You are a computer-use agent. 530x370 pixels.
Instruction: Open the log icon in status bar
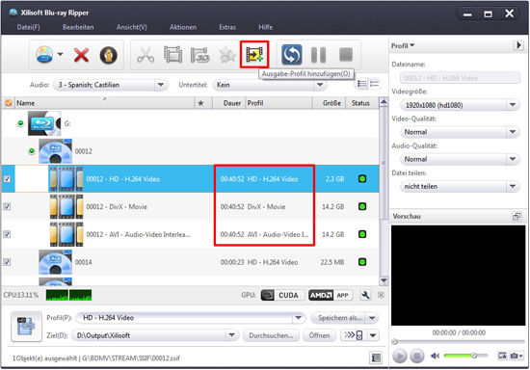(376, 357)
